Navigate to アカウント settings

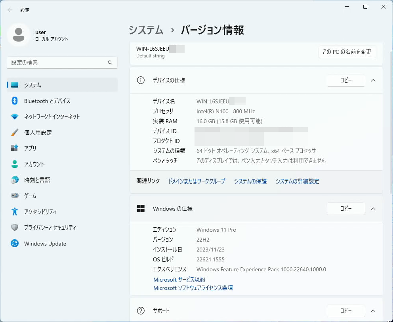(x=62, y=164)
